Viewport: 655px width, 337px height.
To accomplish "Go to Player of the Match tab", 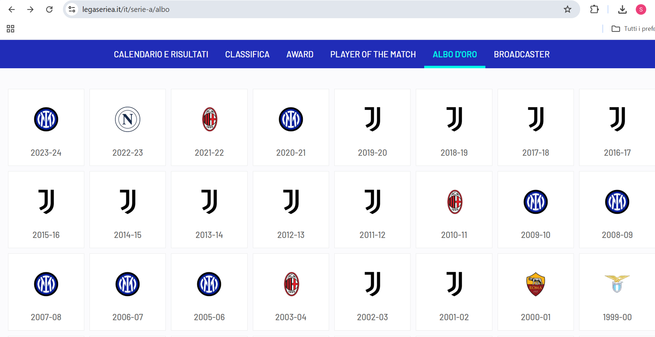I will (373, 54).
